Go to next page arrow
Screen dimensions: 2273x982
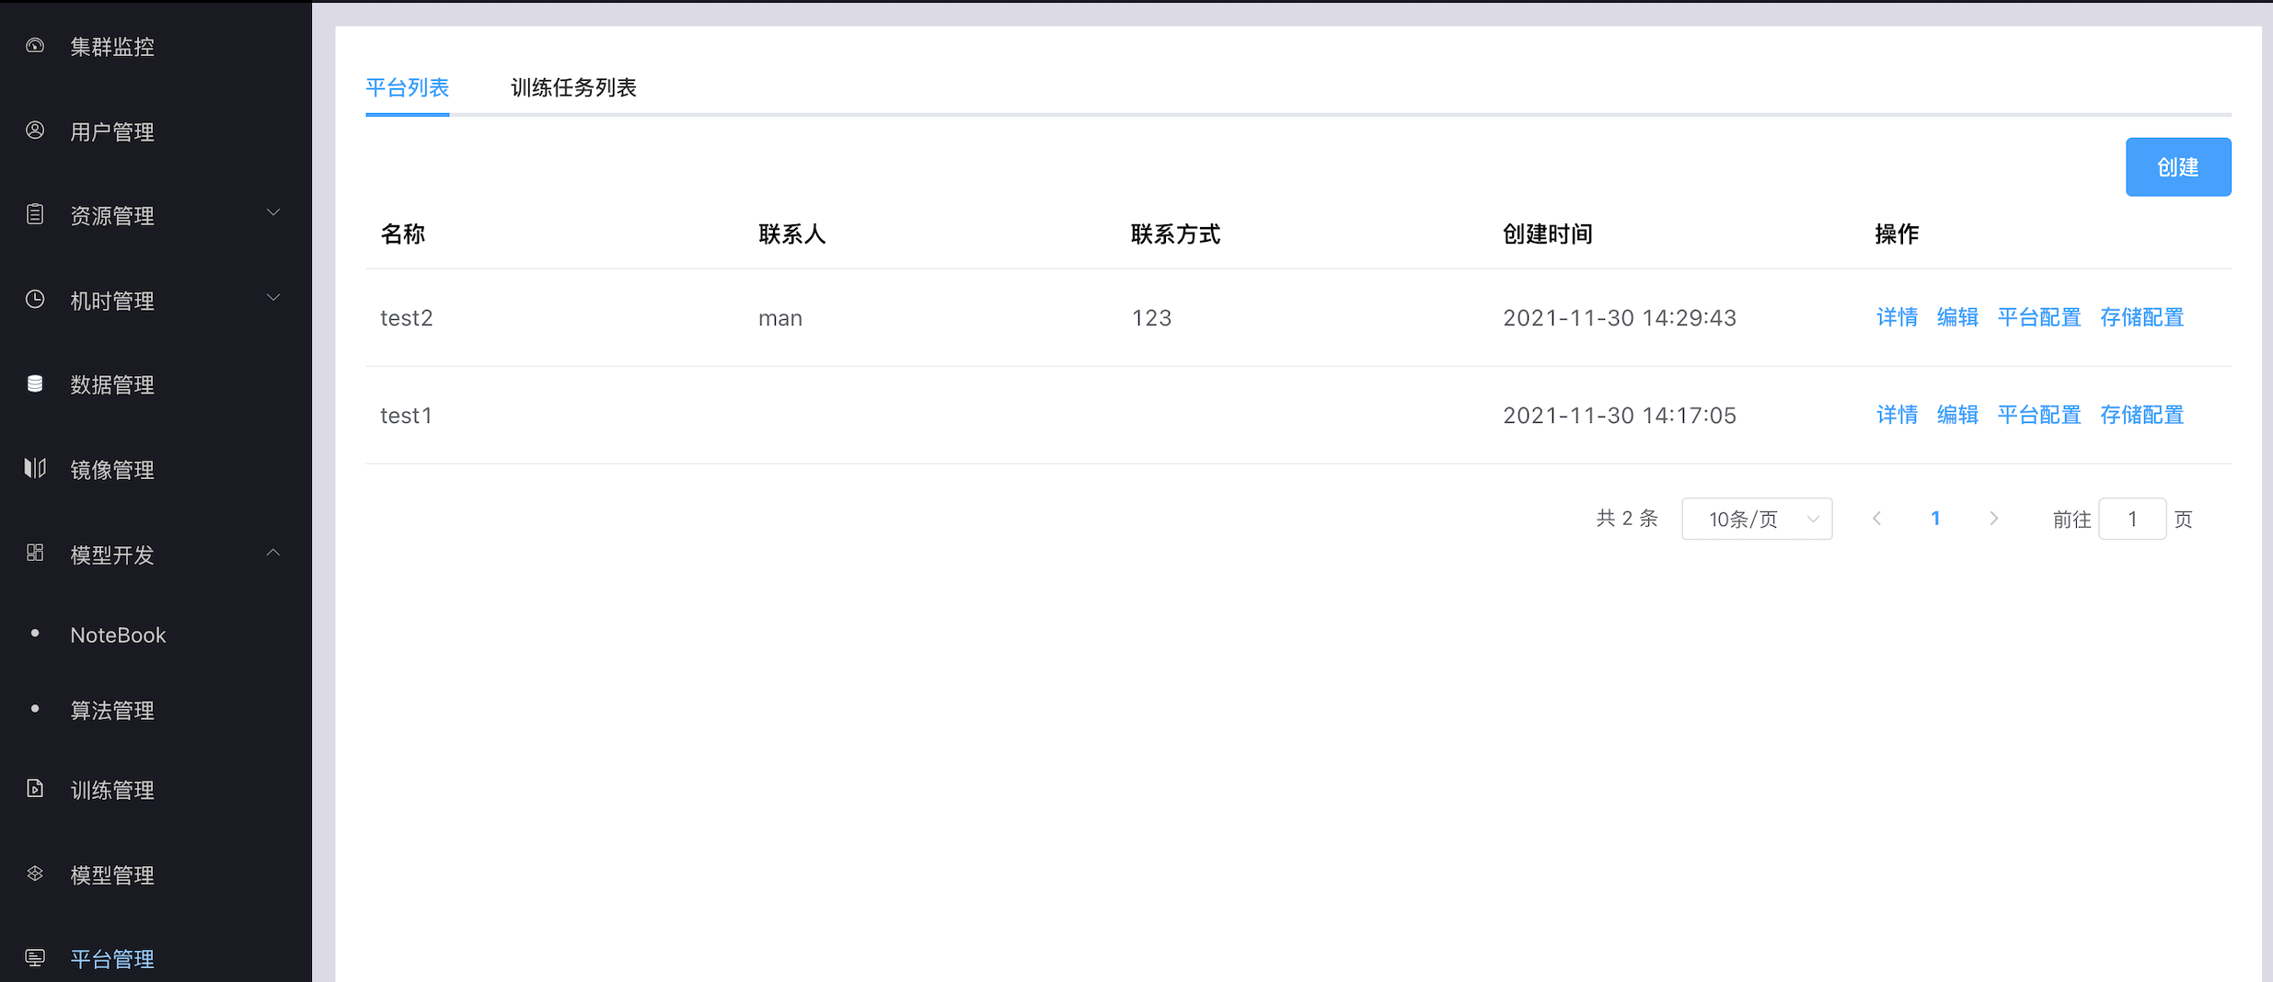1993,519
